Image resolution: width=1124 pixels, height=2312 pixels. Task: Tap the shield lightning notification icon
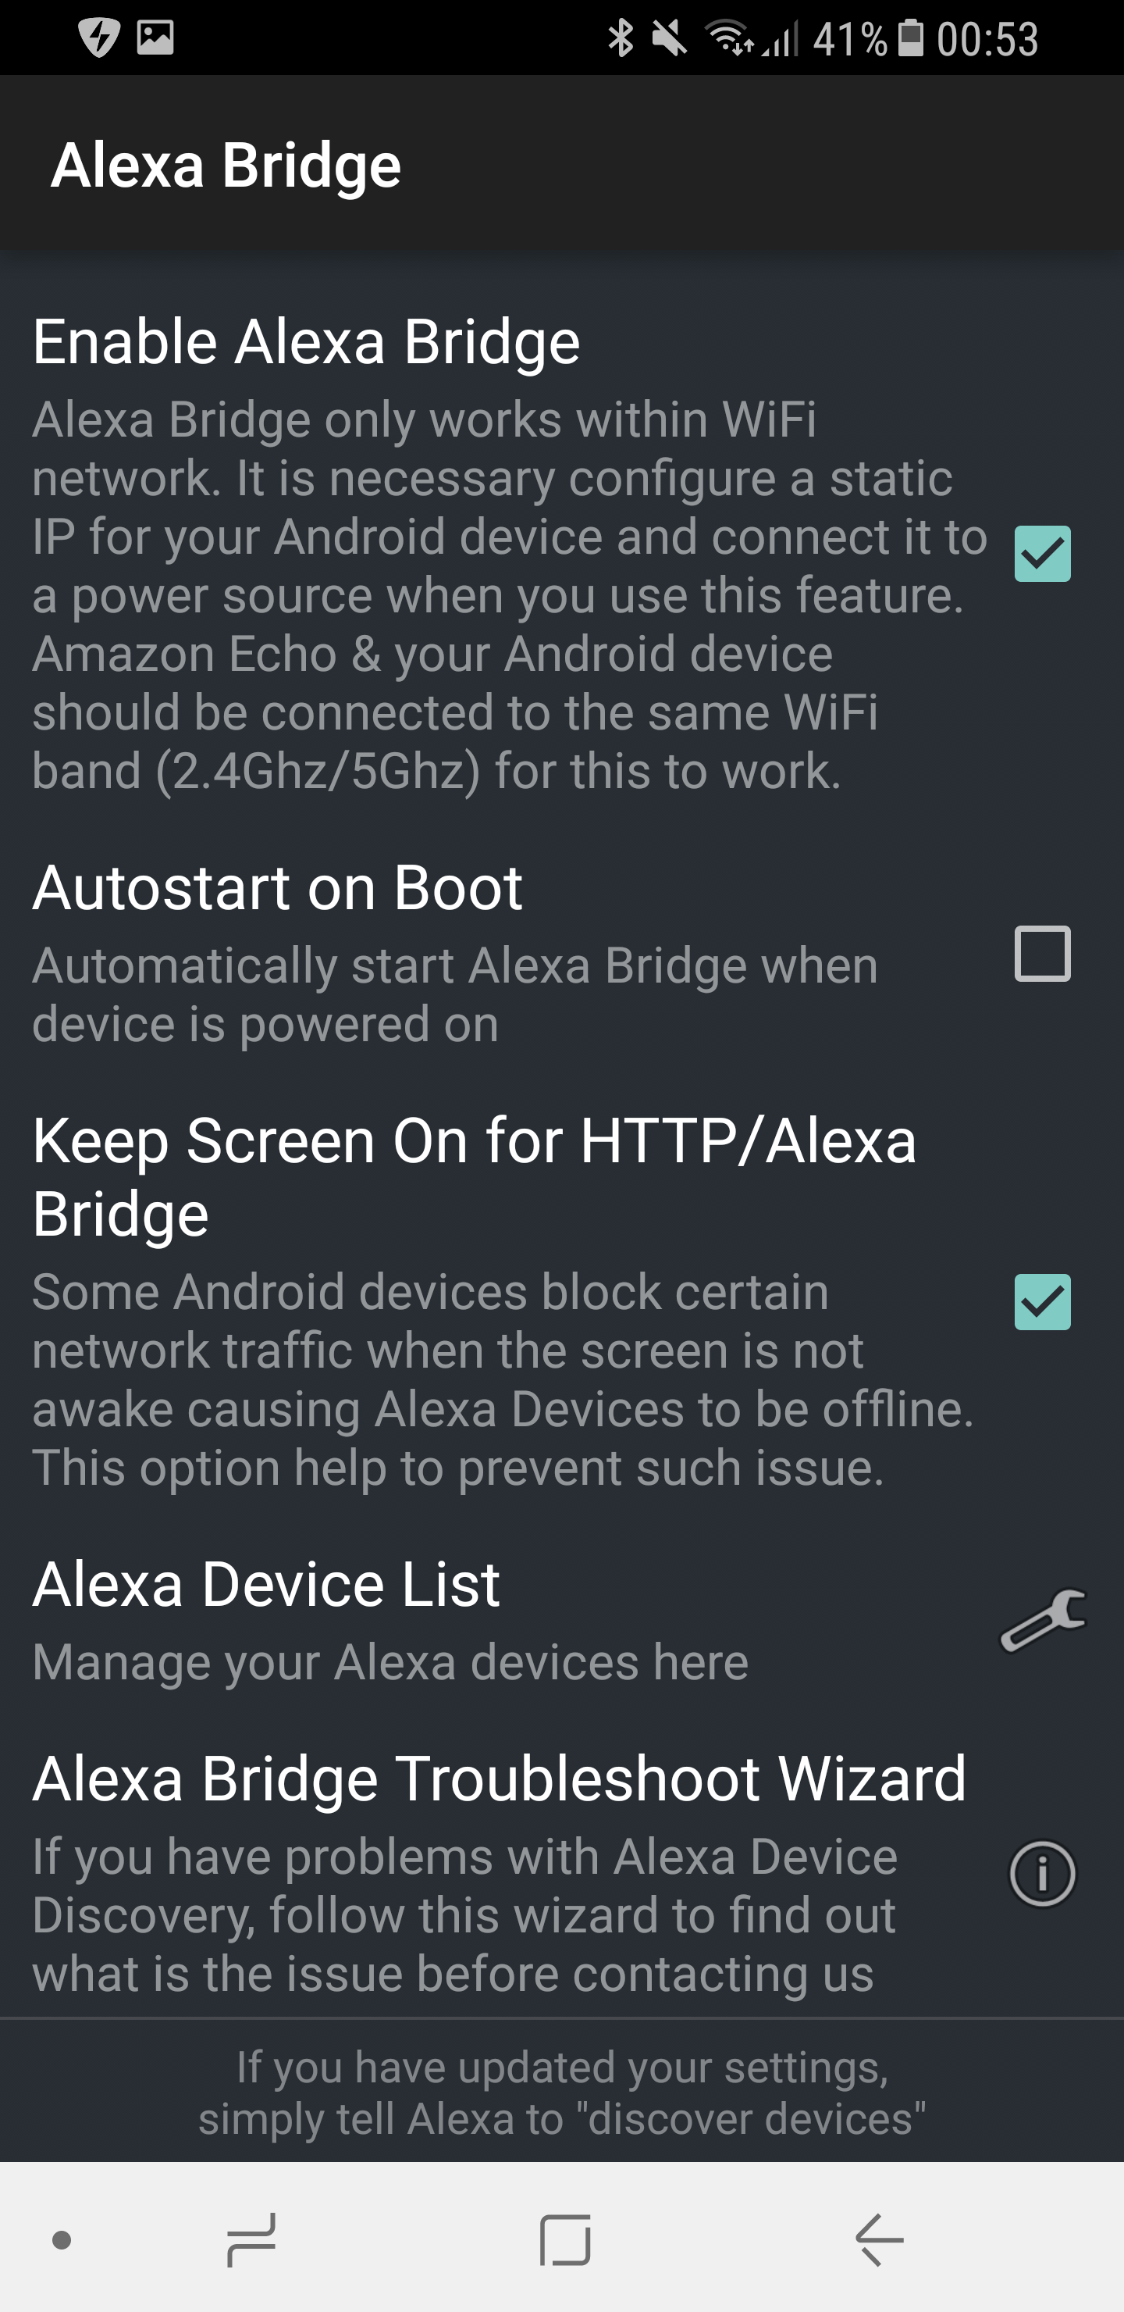(98, 37)
